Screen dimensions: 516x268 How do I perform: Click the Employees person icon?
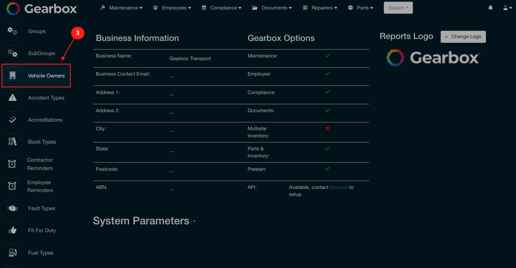[x=156, y=8]
